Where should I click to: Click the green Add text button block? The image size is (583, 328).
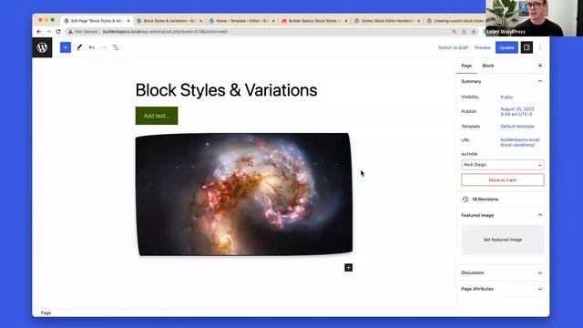pos(157,116)
